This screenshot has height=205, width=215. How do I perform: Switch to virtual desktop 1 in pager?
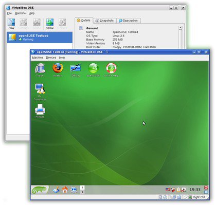[82, 188]
